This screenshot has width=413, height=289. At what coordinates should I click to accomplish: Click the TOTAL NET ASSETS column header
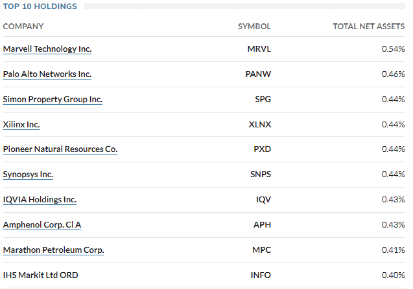[x=368, y=27]
